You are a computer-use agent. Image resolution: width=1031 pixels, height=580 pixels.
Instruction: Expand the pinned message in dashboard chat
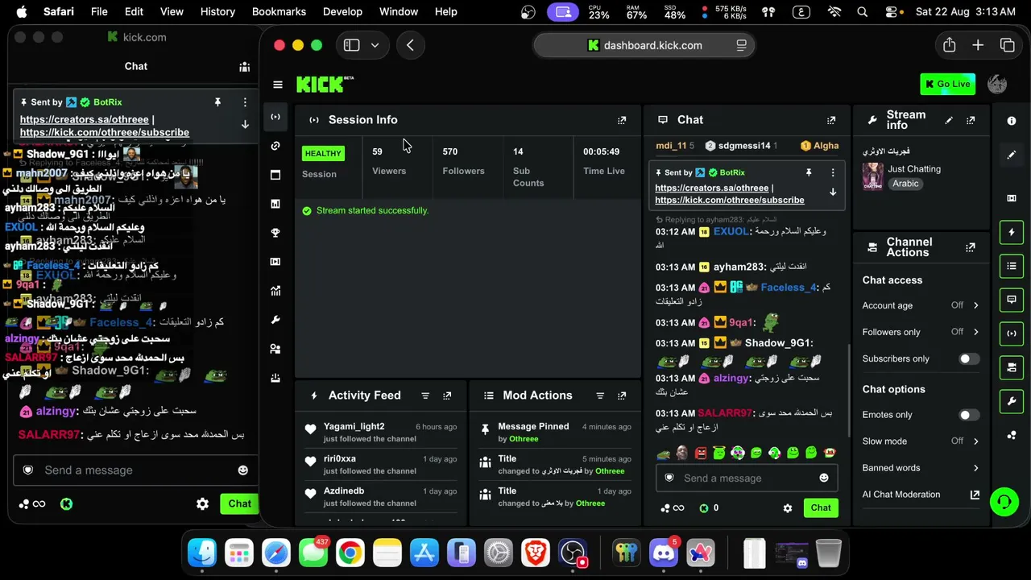[x=833, y=193]
